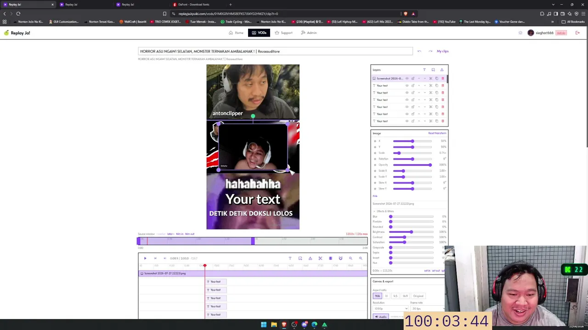Toggle lock on the Screenshot layer
The width and height of the screenshot is (588, 330).
click(413, 78)
